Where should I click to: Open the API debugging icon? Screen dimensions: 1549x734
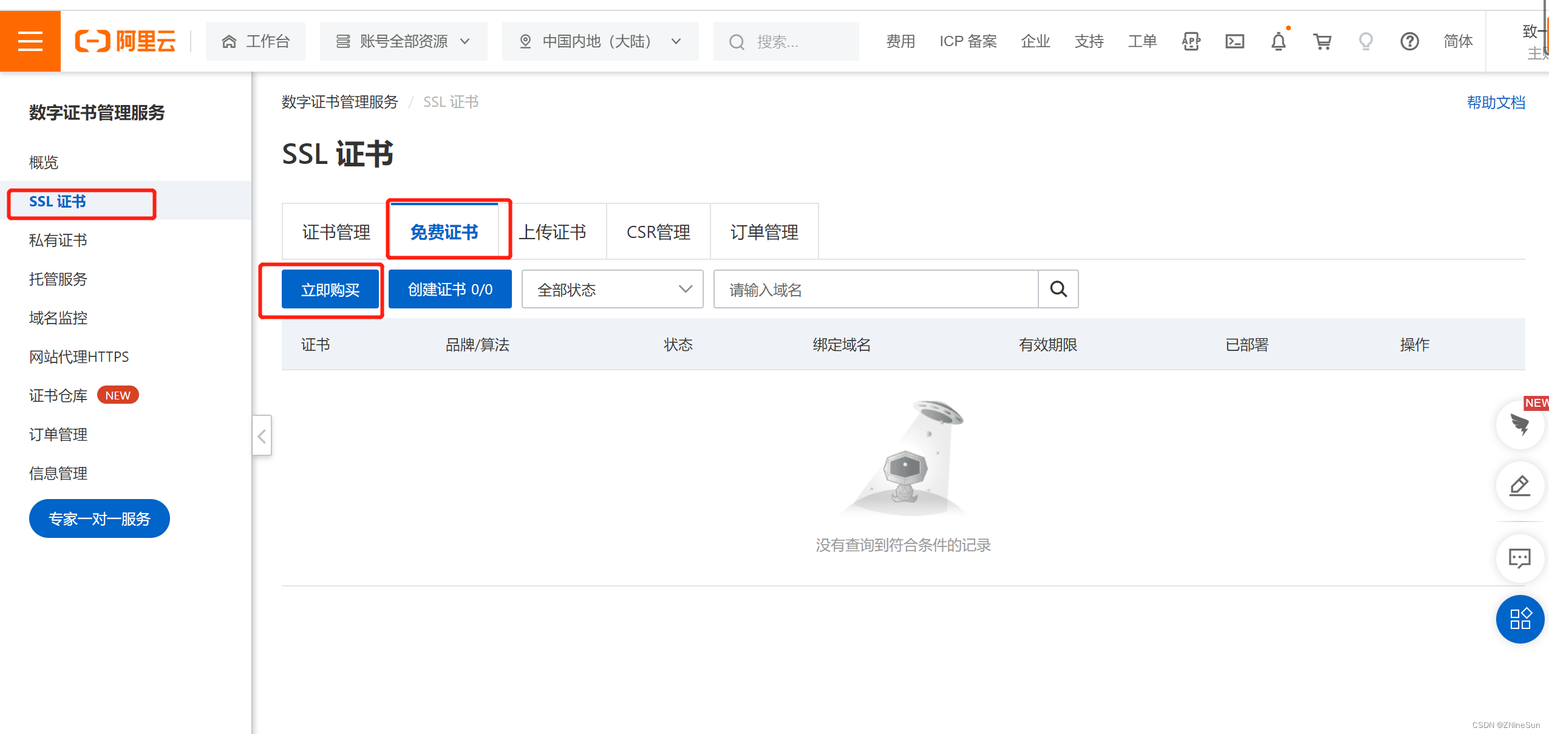[x=1191, y=41]
